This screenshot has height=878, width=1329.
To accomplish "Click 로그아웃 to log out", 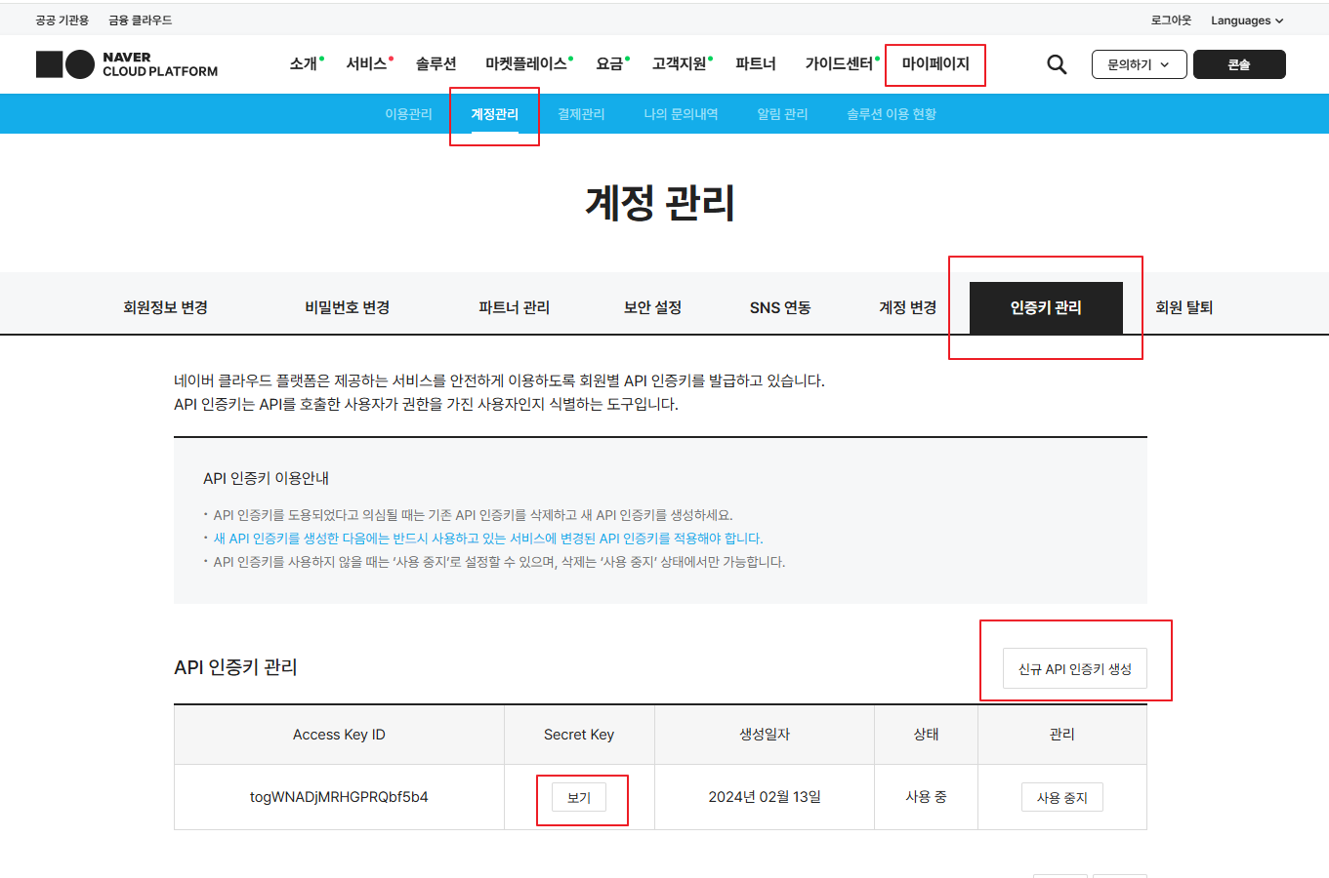I will click(1171, 20).
